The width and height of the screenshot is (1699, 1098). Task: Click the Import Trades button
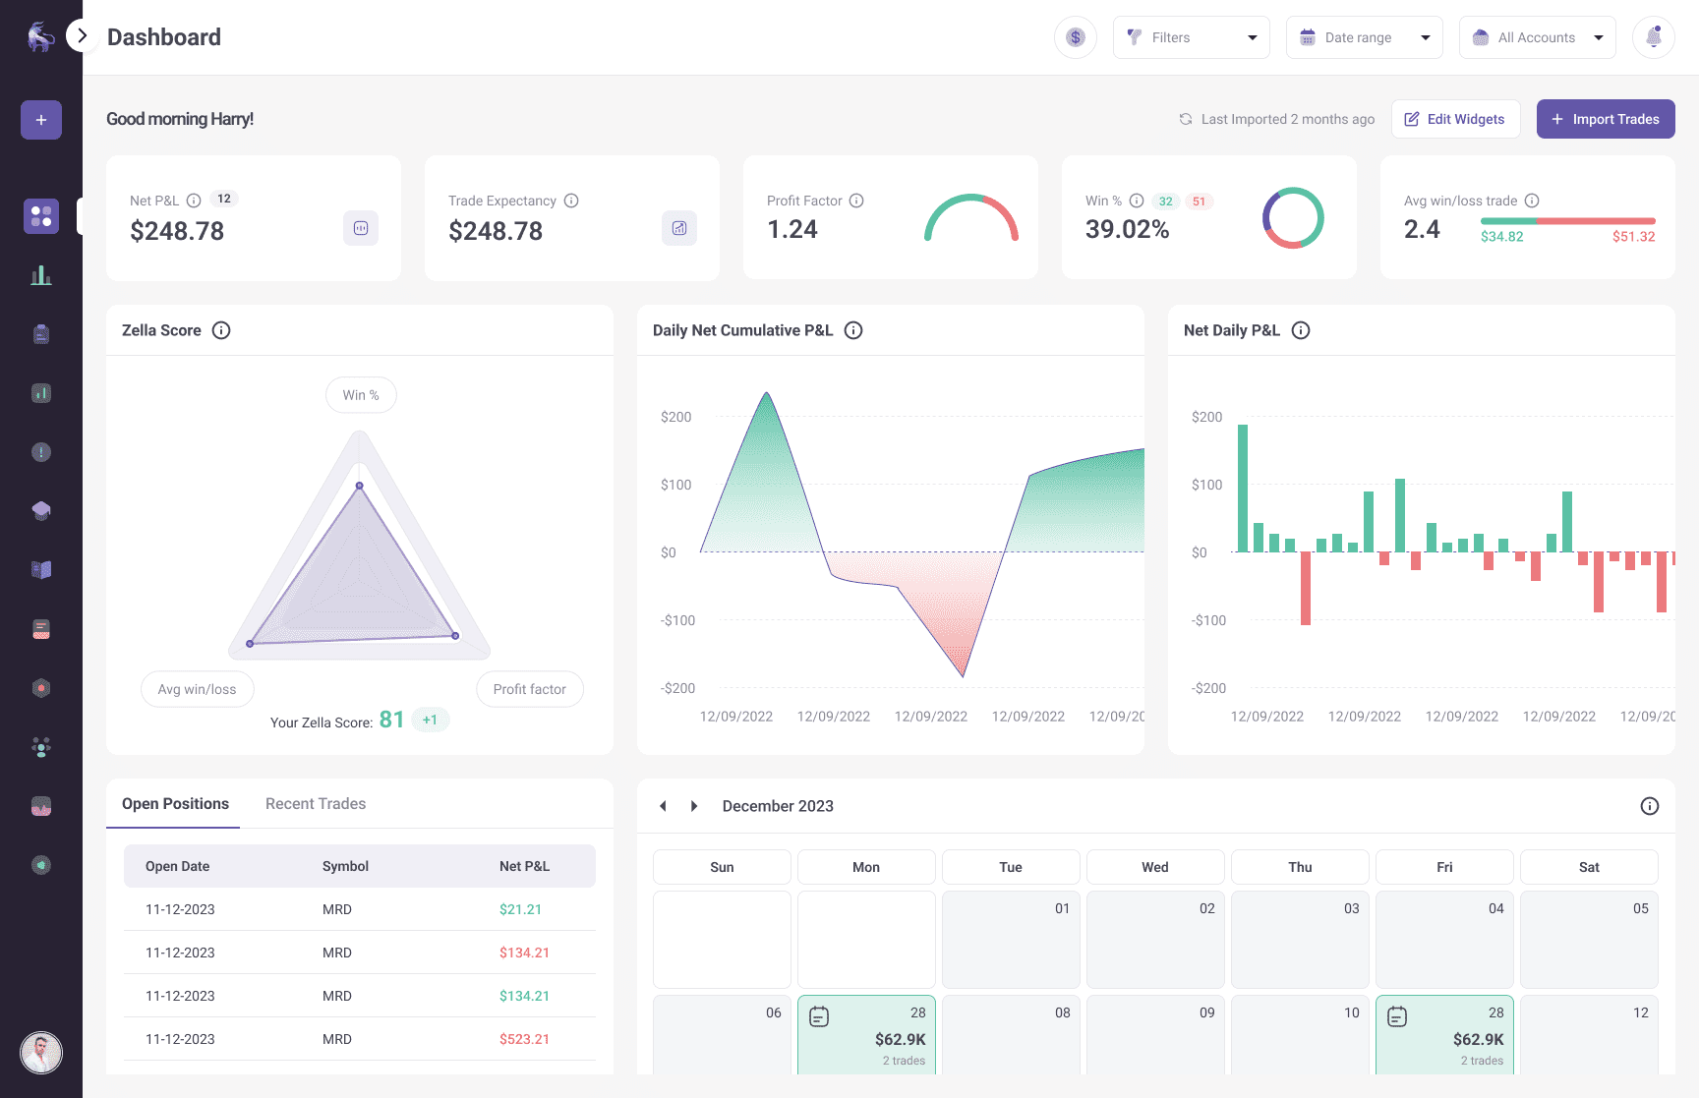coord(1606,119)
